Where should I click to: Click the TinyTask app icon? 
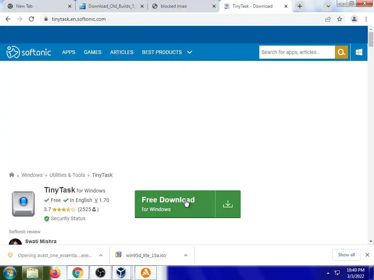[23, 204]
